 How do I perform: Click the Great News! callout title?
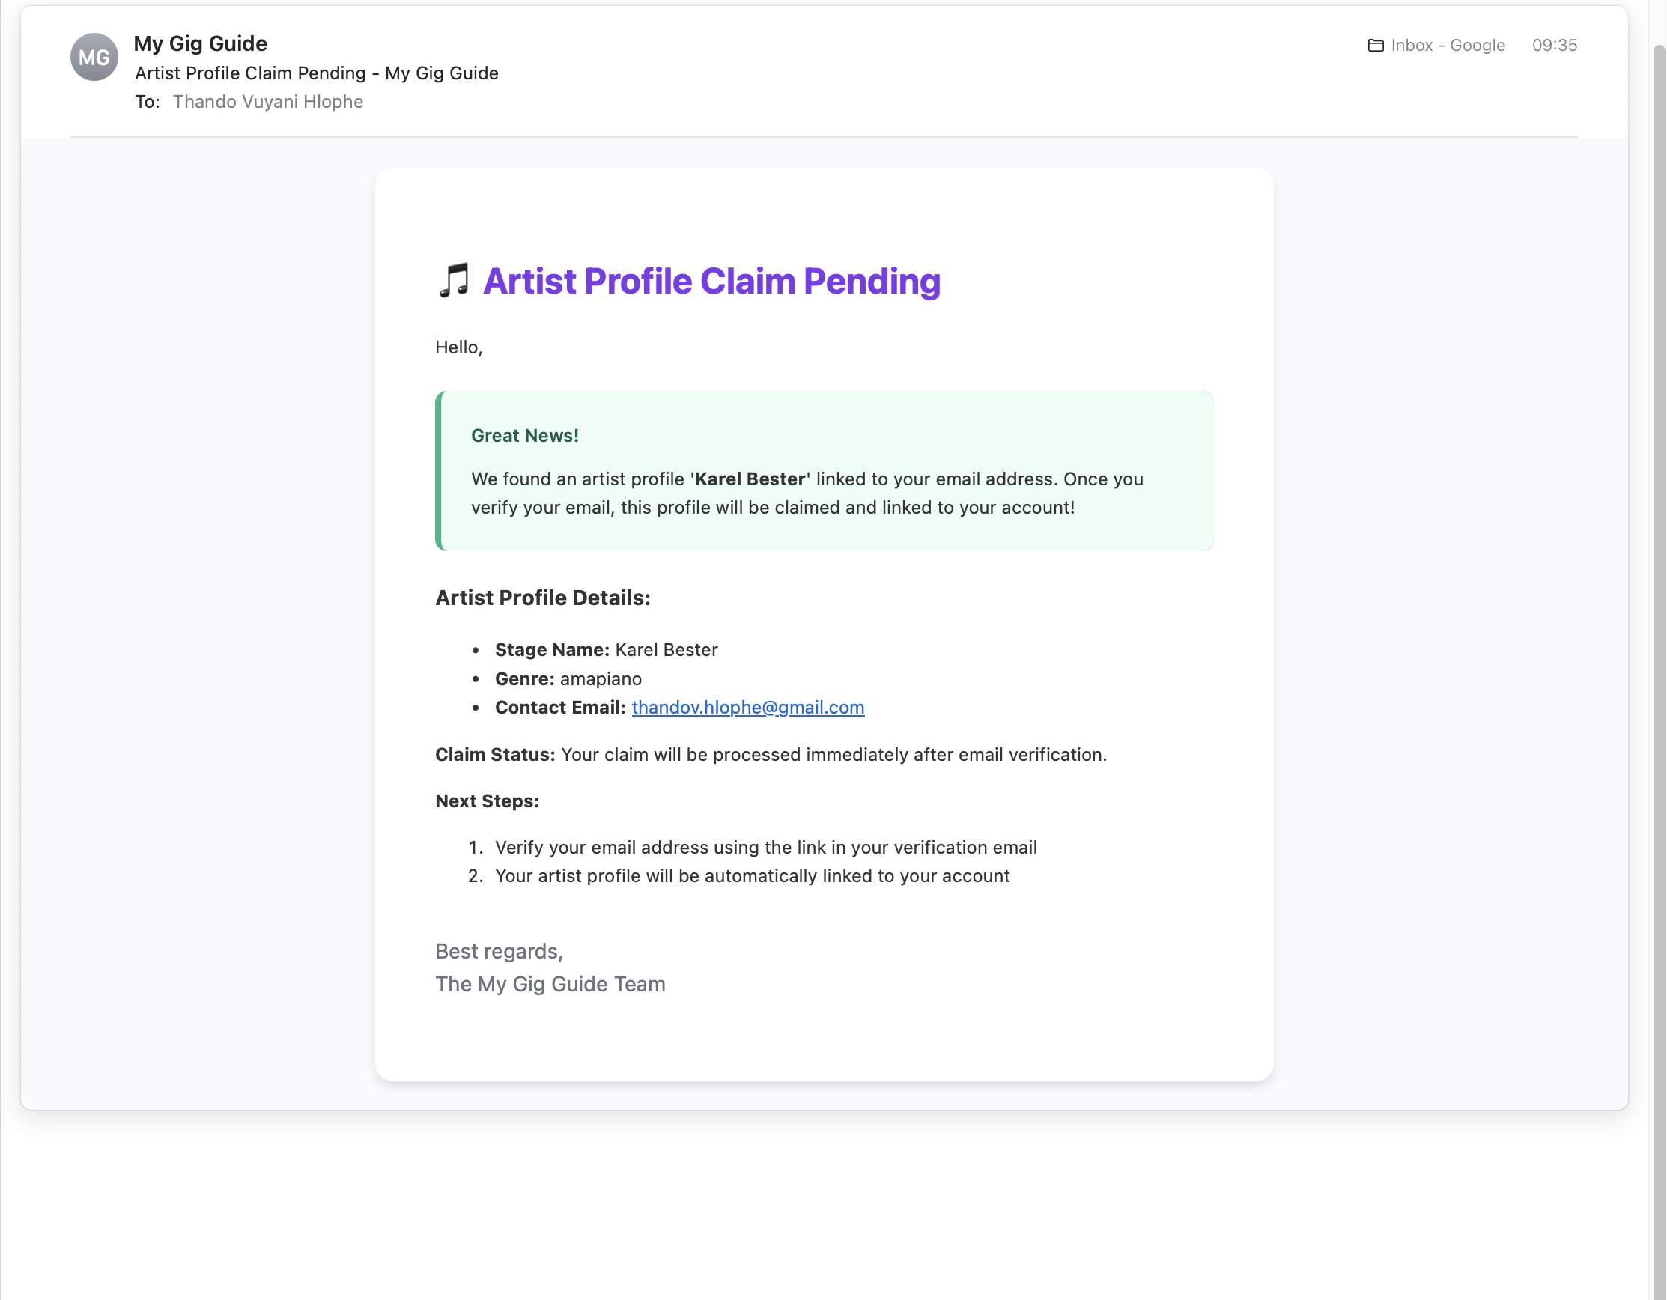524,435
